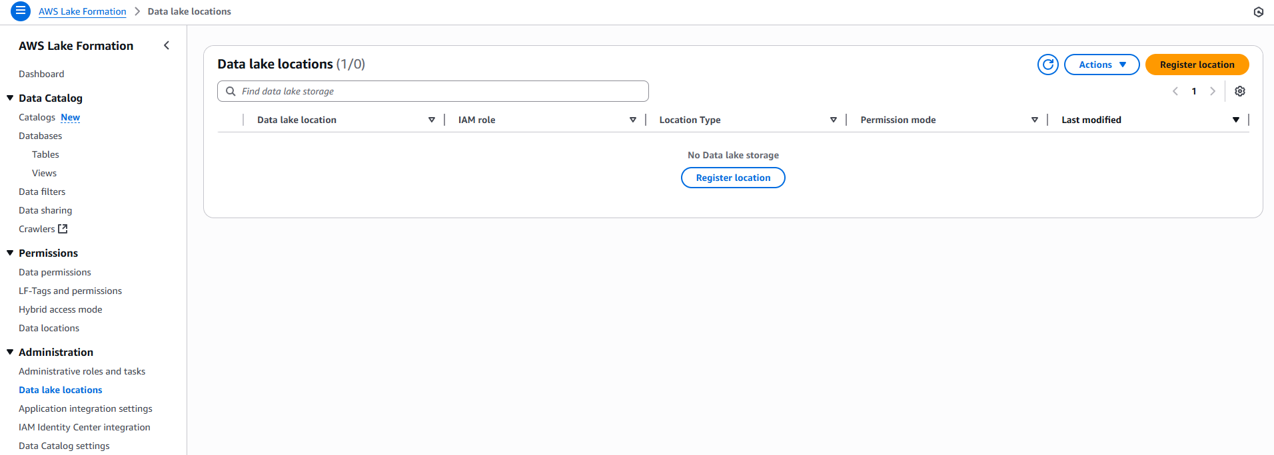The height and width of the screenshot is (455, 1274).
Task: Open Dashboard in sidebar
Action: pos(41,74)
